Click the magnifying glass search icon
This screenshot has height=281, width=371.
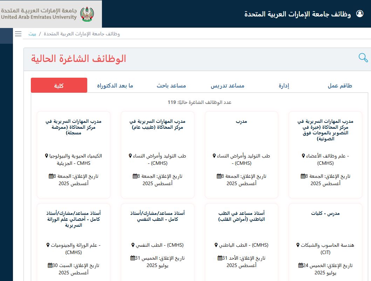[363, 58]
